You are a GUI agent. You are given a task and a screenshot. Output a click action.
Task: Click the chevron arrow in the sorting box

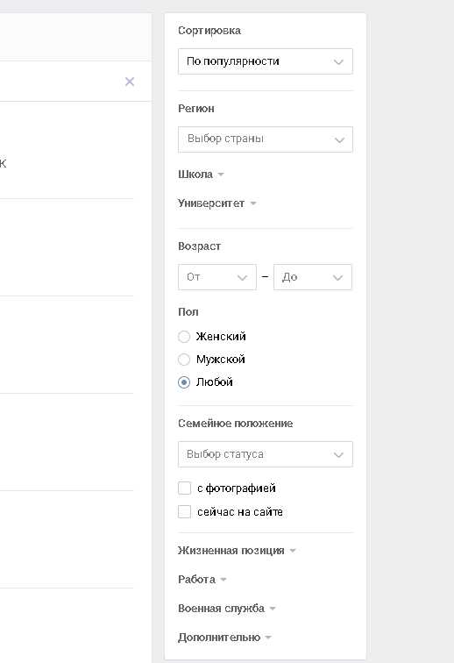coord(338,61)
